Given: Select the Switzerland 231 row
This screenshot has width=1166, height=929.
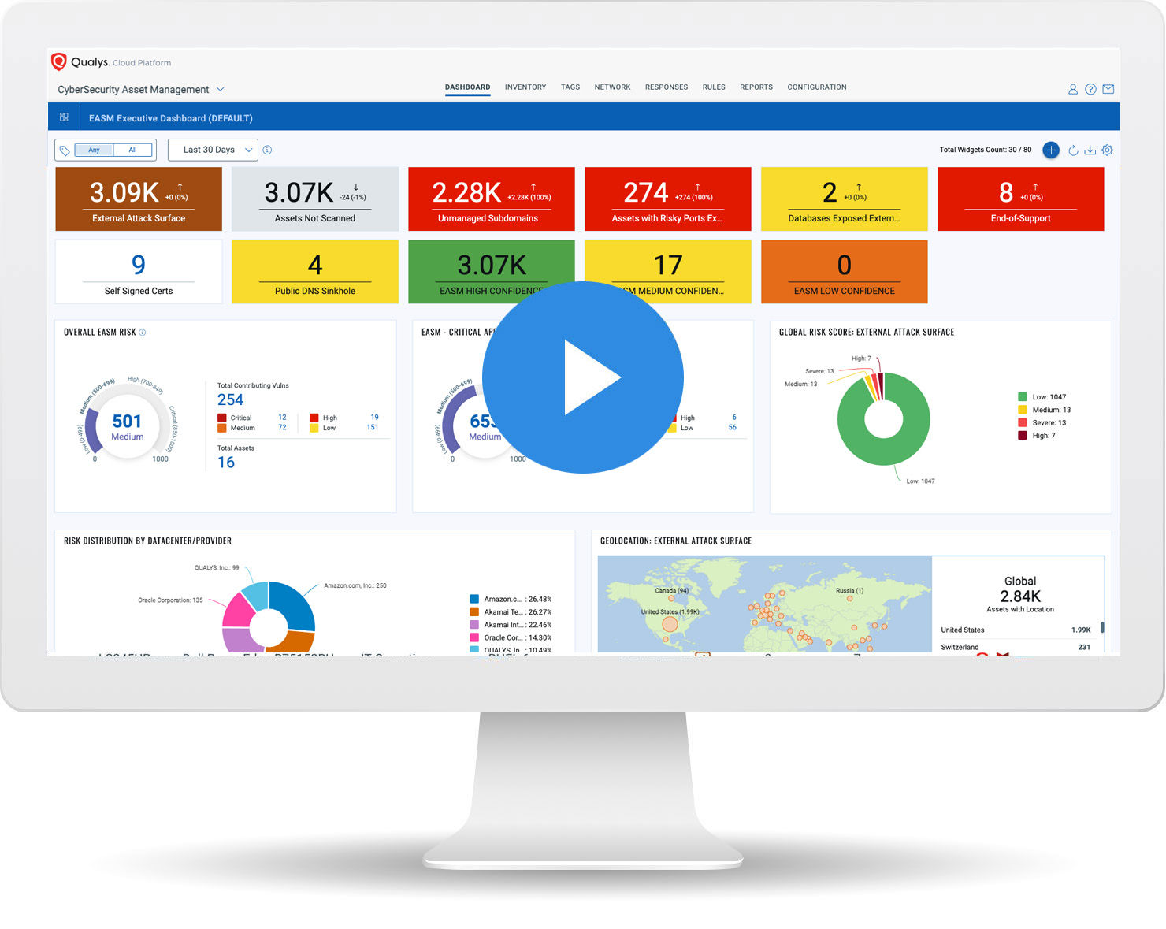Looking at the screenshot, I should tap(1016, 647).
